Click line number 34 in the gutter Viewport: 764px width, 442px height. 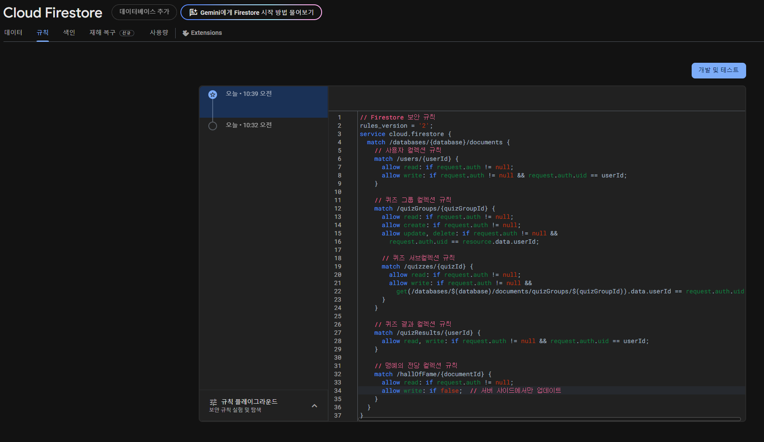click(338, 391)
